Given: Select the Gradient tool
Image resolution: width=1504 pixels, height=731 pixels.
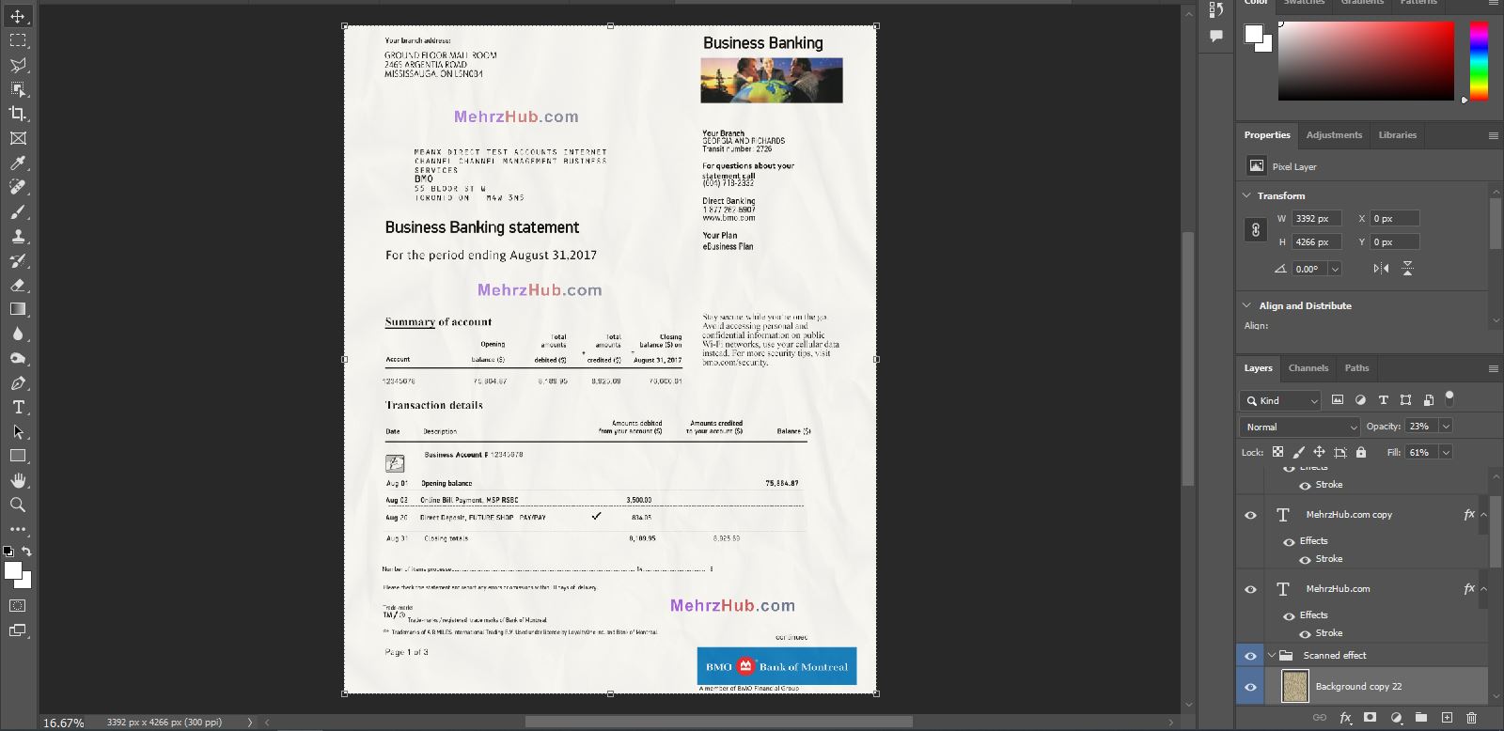Looking at the screenshot, I should coord(18,309).
